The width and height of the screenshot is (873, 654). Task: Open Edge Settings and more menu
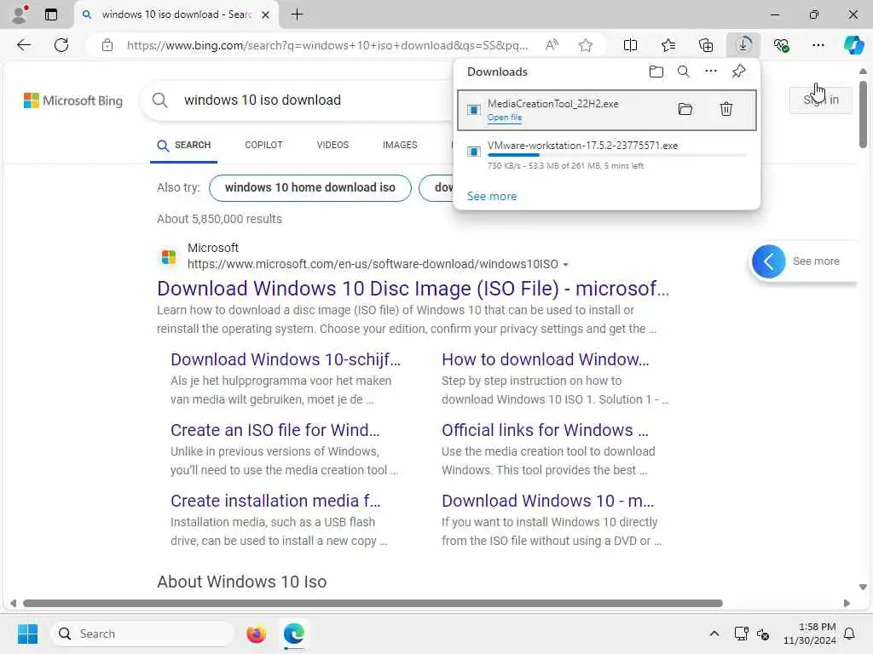818,45
